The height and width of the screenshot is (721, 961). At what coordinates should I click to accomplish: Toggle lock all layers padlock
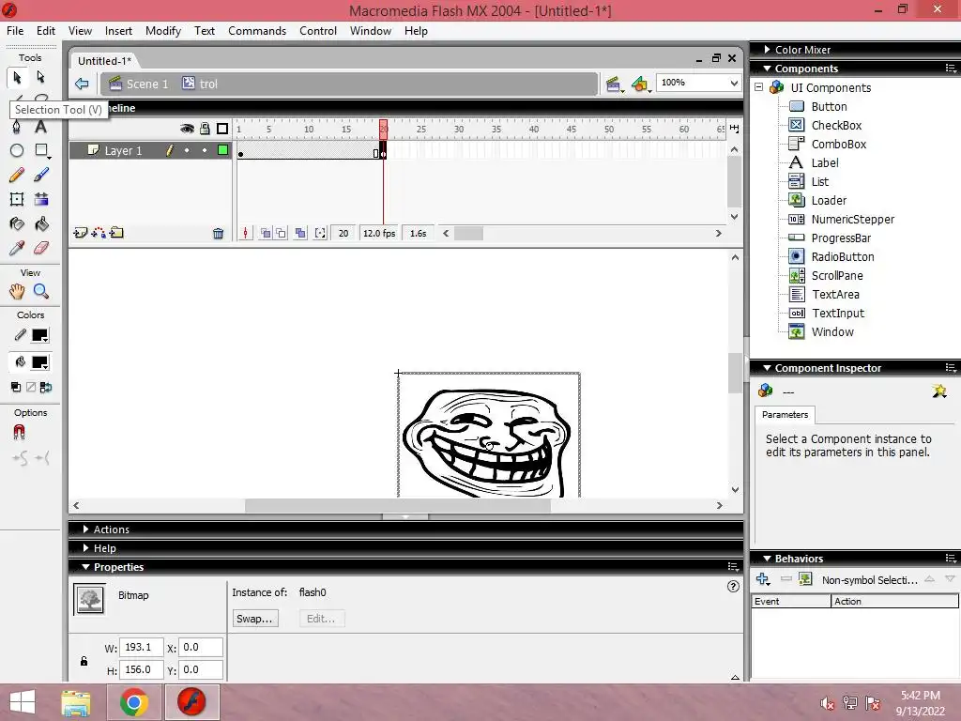click(x=205, y=129)
